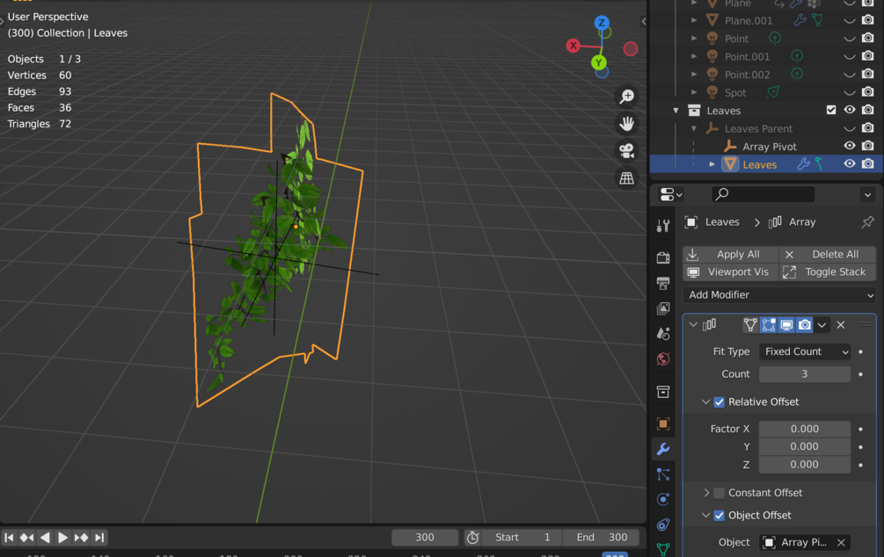
Task: Toggle Array modifier edit mode display
Action: (x=768, y=325)
